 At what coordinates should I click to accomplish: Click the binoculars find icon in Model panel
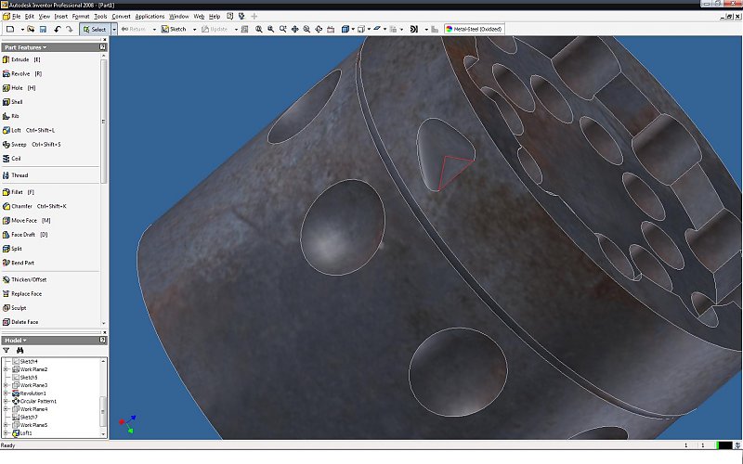(x=19, y=350)
